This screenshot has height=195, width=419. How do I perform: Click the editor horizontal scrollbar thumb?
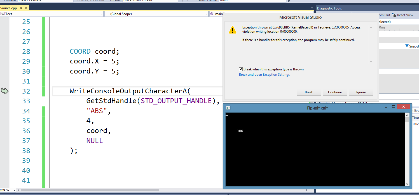pyautogui.click(x=90, y=190)
